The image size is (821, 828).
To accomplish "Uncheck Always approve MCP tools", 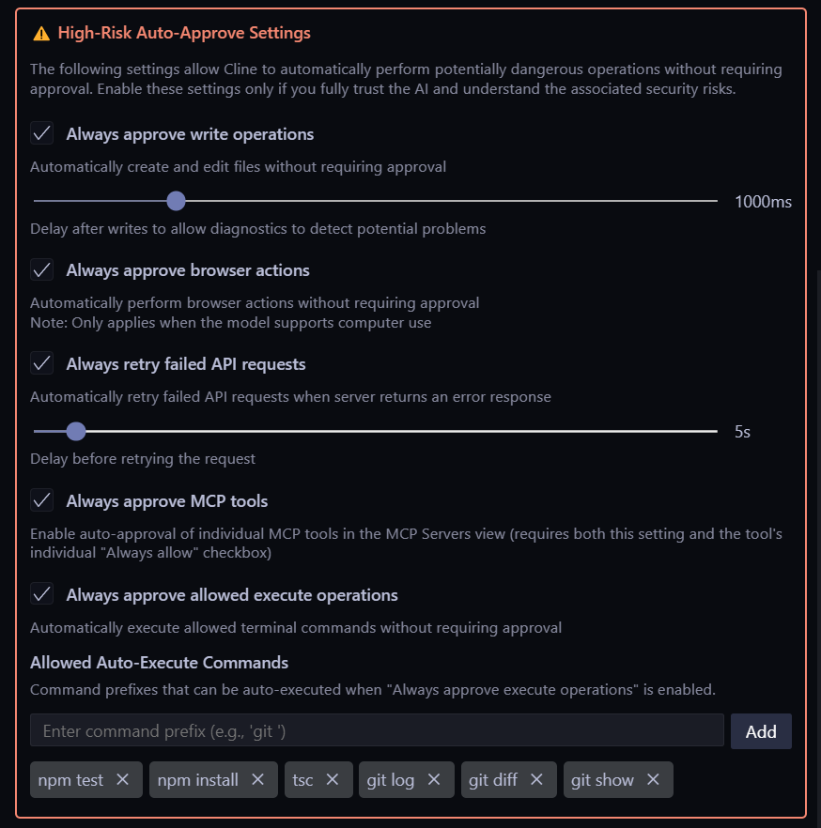I will pos(42,500).
